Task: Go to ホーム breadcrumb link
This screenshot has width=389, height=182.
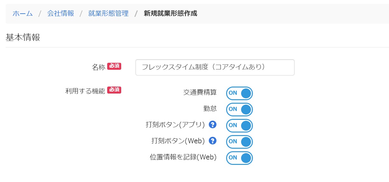Action: coord(23,14)
